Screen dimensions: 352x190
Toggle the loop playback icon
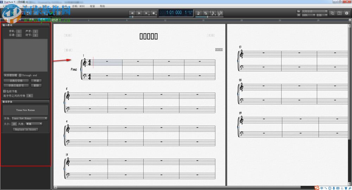point(206,13)
